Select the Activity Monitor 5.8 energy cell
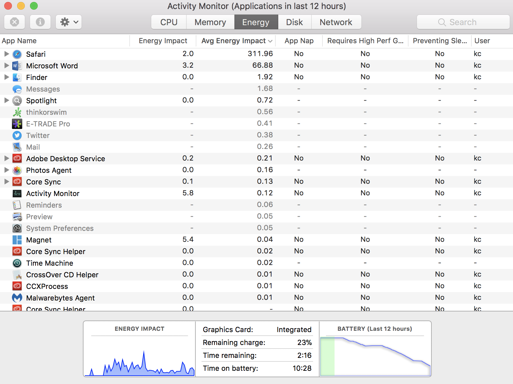The width and height of the screenshot is (513, 384). pyautogui.click(x=188, y=193)
